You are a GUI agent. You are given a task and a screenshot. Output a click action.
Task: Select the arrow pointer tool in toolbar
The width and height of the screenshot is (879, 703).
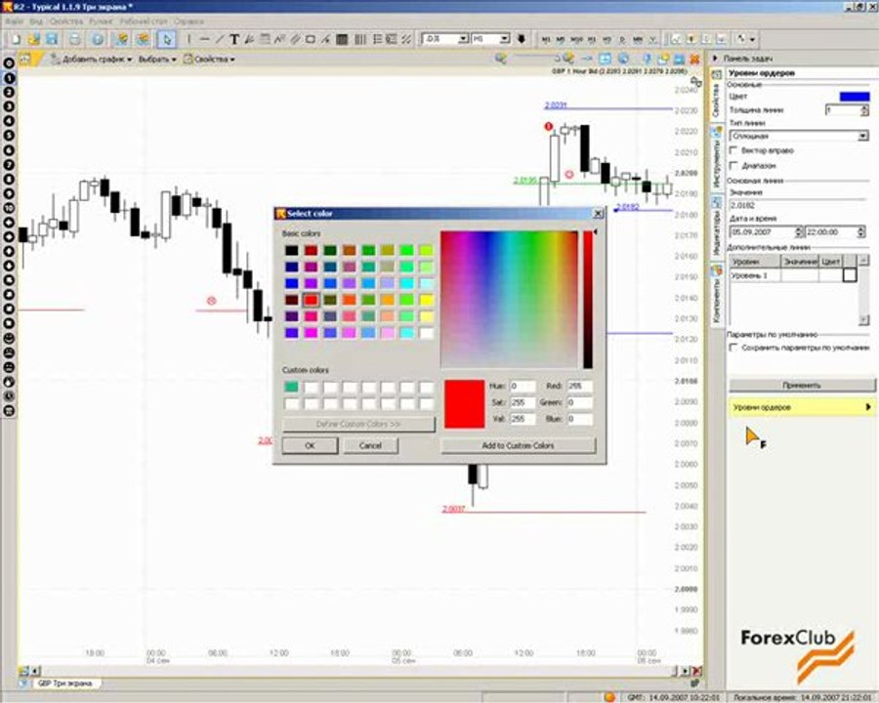(x=166, y=39)
